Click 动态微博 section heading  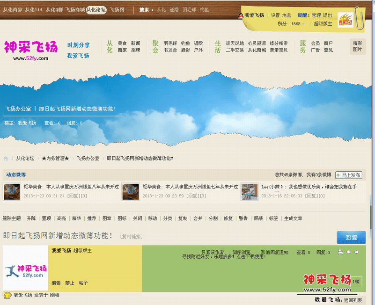point(16,175)
